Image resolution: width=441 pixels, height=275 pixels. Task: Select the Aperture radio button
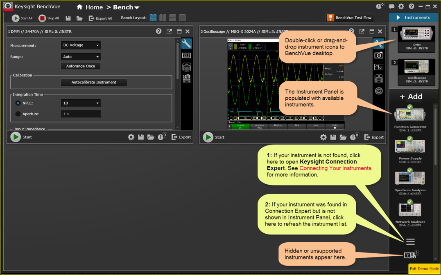pyautogui.click(x=18, y=114)
